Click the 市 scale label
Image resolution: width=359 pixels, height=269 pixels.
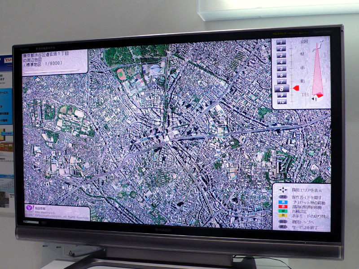pyautogui.click(x=302, y=68)
